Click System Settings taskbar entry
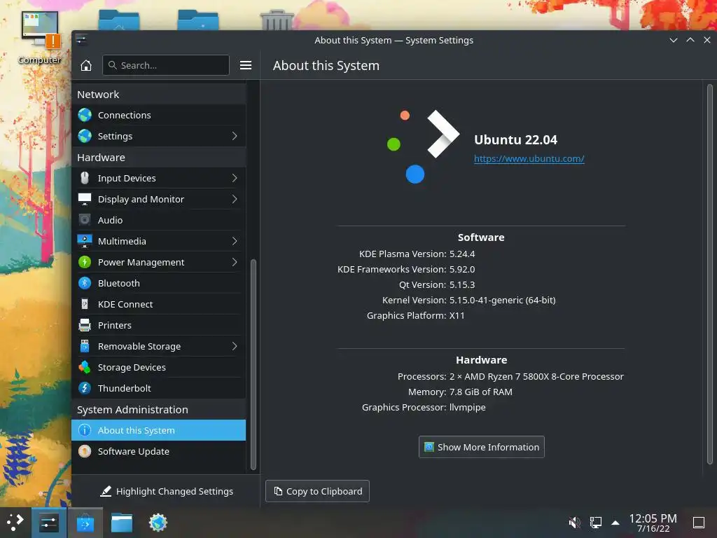The height and width of the screenshot is (538, 717). point(49,523)
